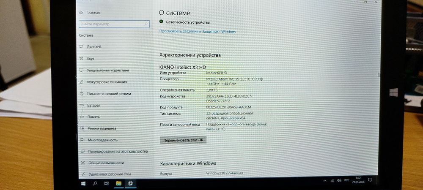
Task: Click device ID value 39D73A4A-33ED
Action: coord(230,99)
